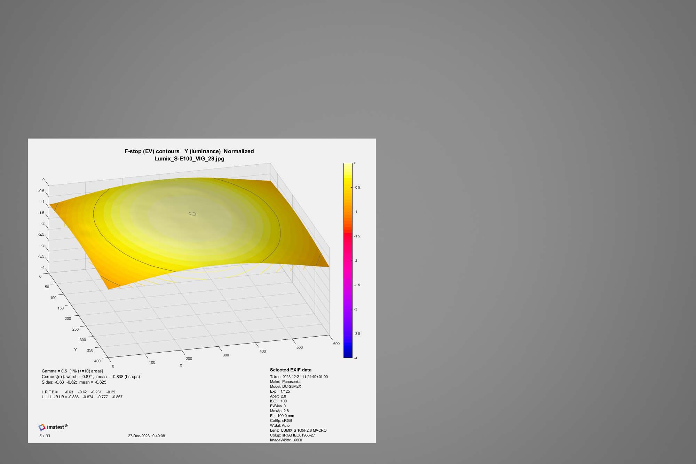
Task: Click the timestamp '27-Dec-2023 10:49:08'
Action: [147, 436]
